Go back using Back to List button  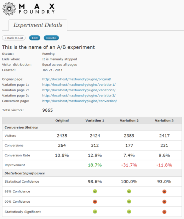coord(14,38)
